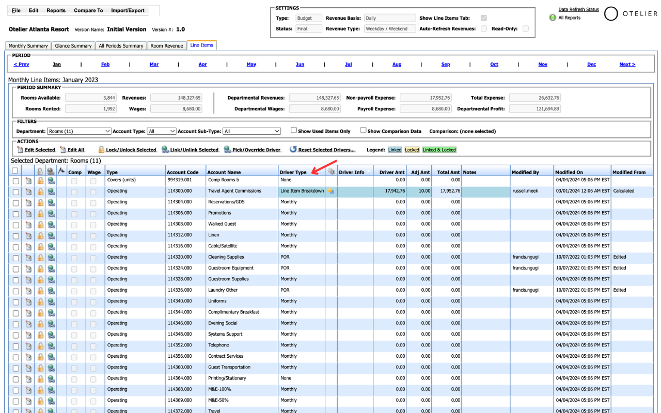Open the Department dropdown
661x413 pixels.
point(78,132)
